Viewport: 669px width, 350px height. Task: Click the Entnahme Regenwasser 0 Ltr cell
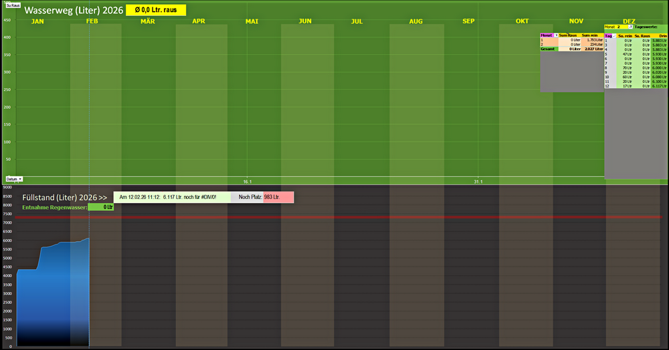102,207
